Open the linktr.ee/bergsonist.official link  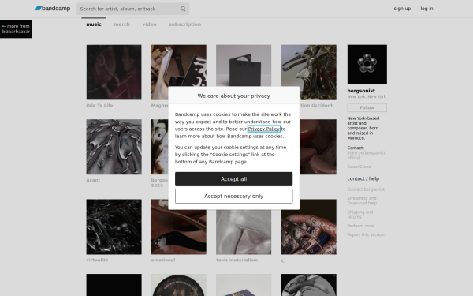[x=367, y=155]
